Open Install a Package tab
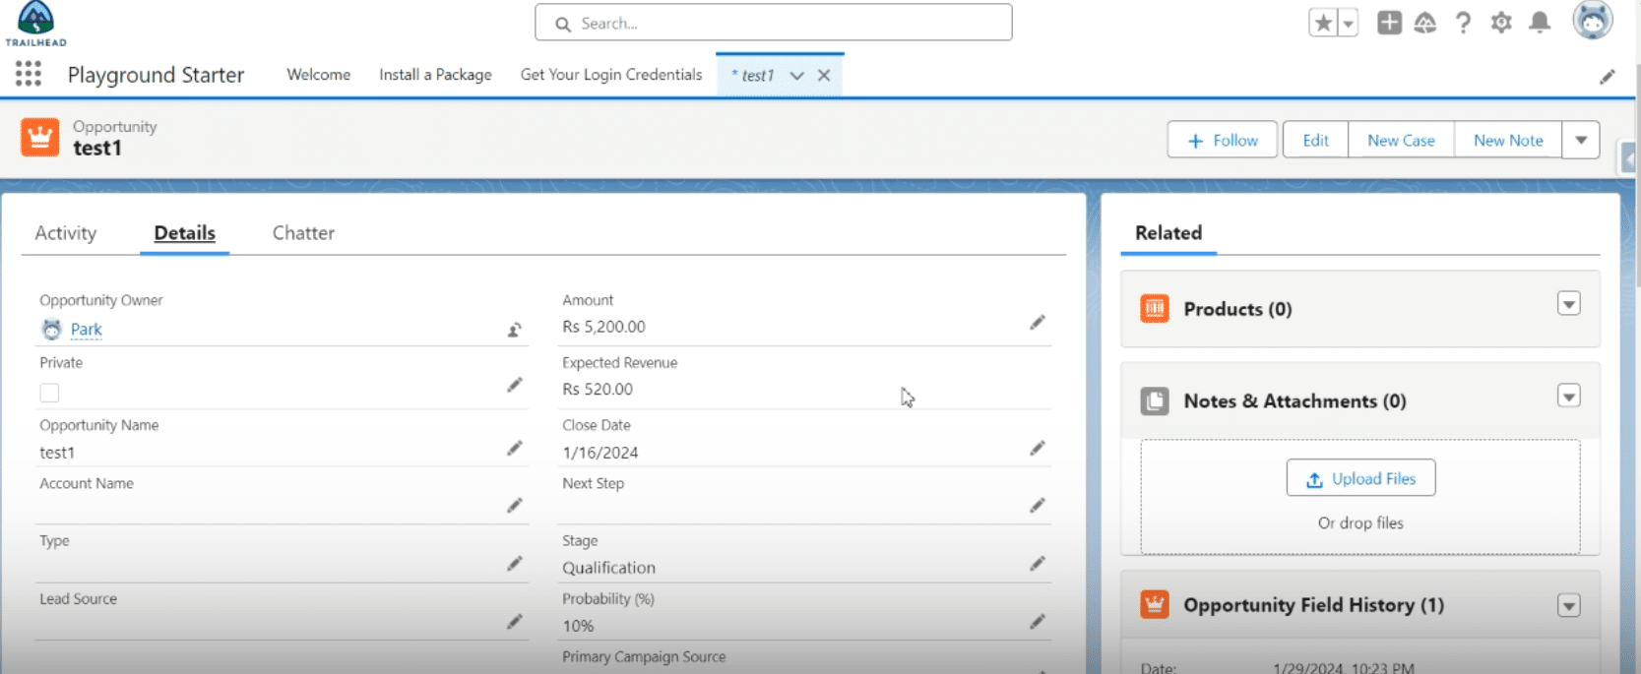1641x674 pixels. pos(435,75)
